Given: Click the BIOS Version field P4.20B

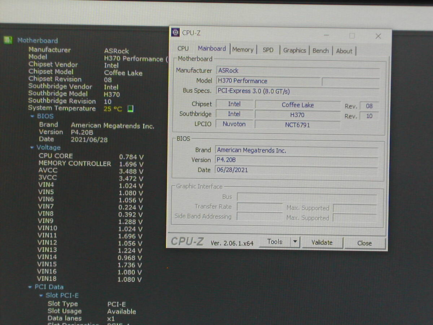Looking at the screenshot, I should coord(296,160).
